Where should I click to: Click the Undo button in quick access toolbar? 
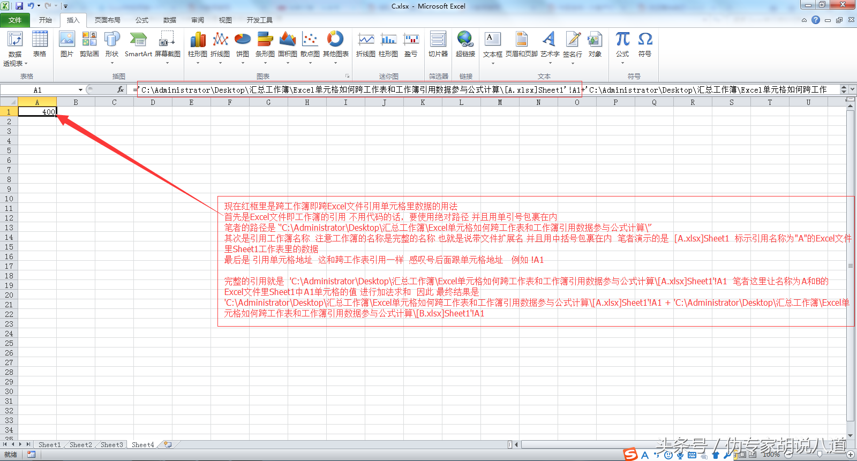[31, 6]
